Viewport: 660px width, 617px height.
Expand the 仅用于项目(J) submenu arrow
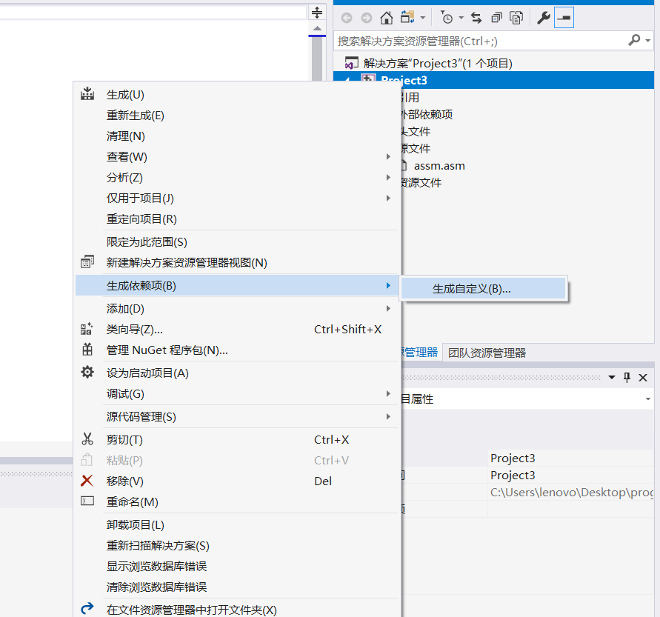tap(388, 198)
